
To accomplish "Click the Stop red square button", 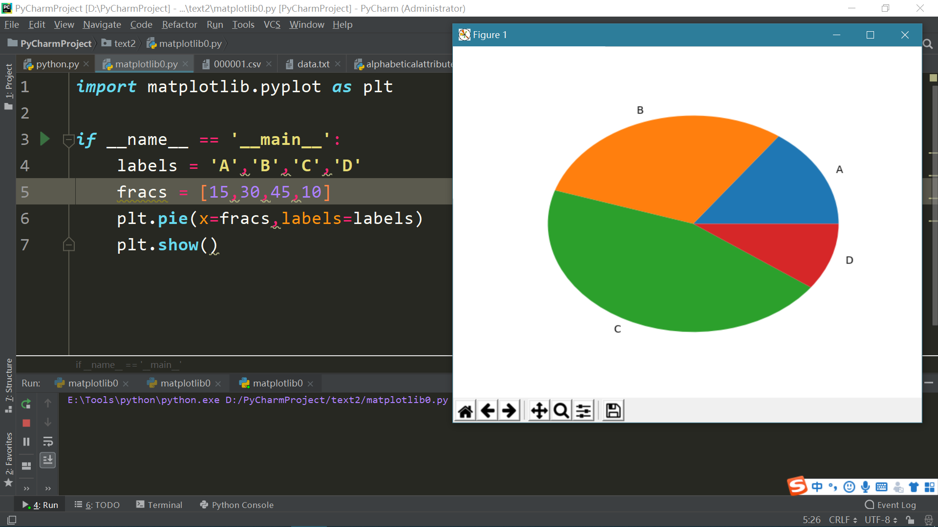I will click(x=26, y=423).
